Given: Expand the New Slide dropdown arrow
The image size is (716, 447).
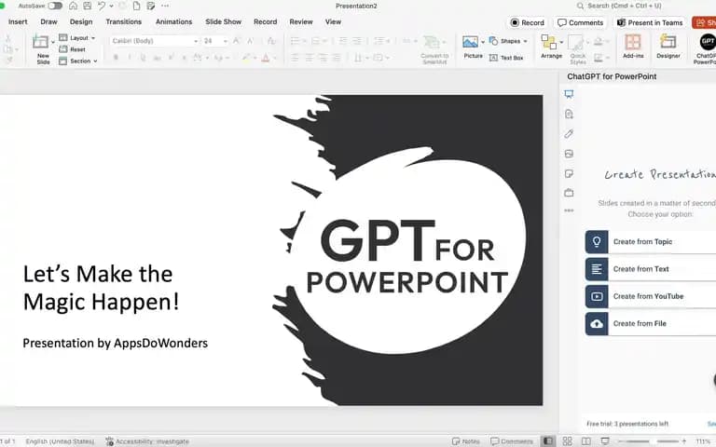Looking at the screenshot, I should coord(52,43).
